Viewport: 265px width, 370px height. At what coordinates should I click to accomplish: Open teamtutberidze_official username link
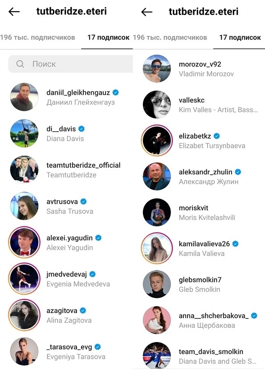point(83,165)
